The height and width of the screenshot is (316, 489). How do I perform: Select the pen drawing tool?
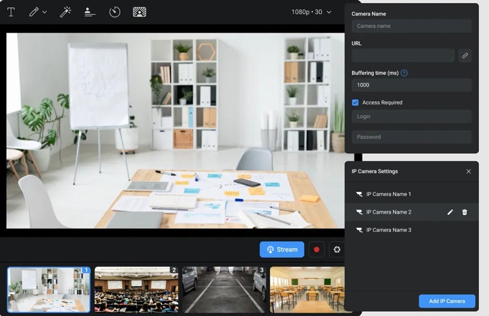pyautogui.click(x=34, y=12)
